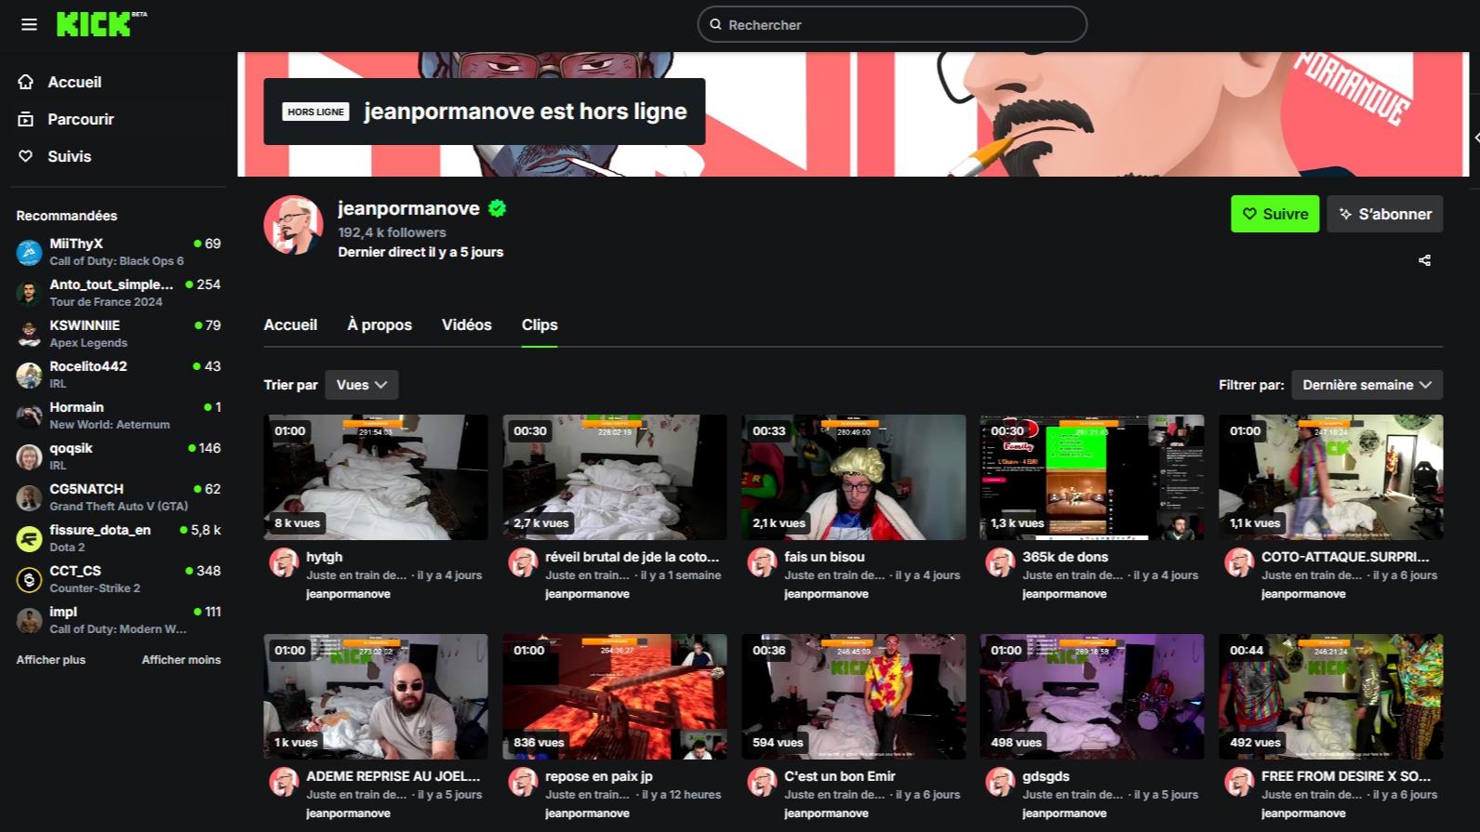1480x832 pixels.
Task: Click KSWINNIIE channel avatar
Action: (30, 334)
